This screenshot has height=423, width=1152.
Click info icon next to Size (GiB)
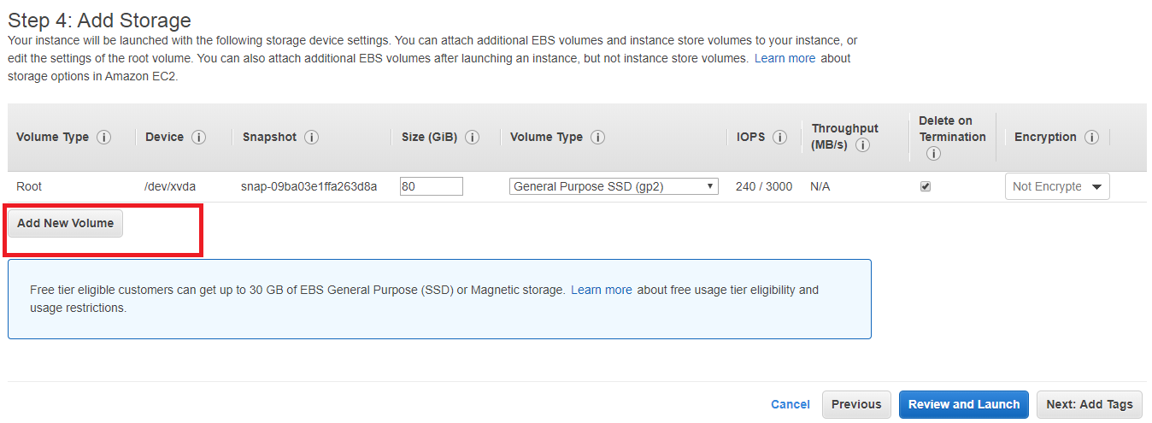472,138
